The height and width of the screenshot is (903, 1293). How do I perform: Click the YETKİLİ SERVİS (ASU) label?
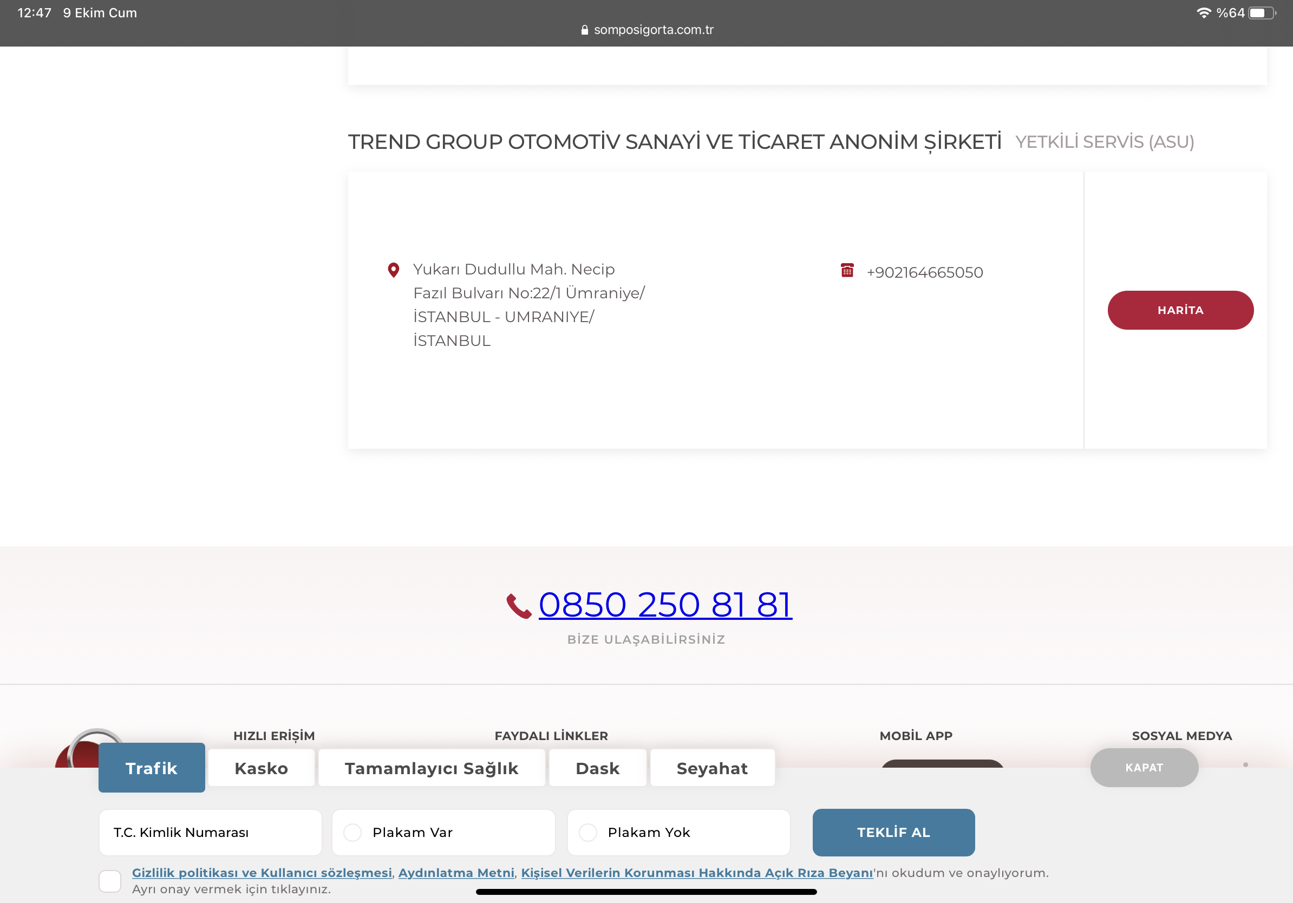coord(1105,142)
